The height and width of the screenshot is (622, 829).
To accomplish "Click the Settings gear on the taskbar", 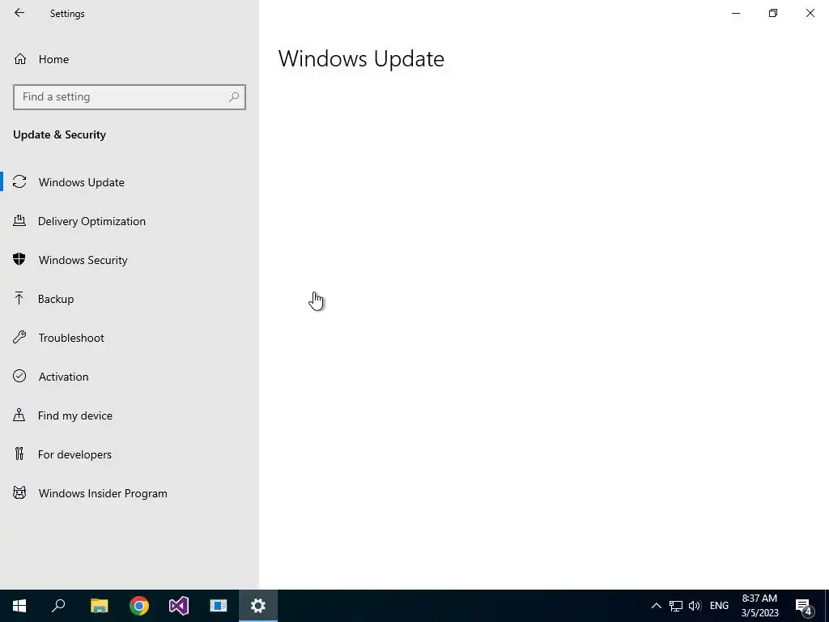I will click(x=258, y=606).
